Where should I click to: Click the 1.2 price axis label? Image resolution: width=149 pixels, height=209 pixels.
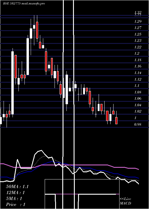pos(137,53)
